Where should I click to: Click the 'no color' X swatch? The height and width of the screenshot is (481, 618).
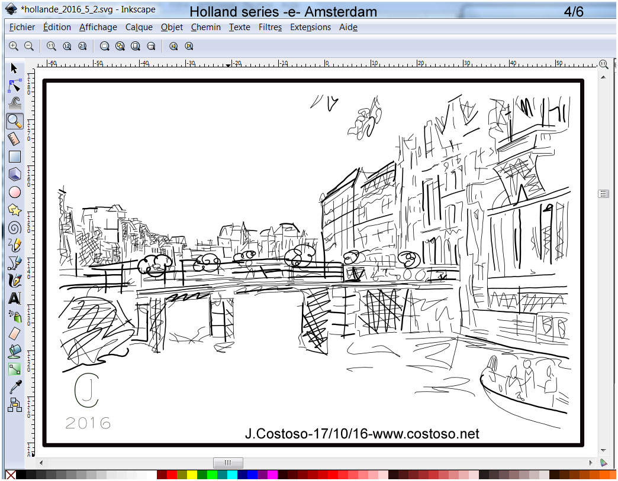click(11, 475)
